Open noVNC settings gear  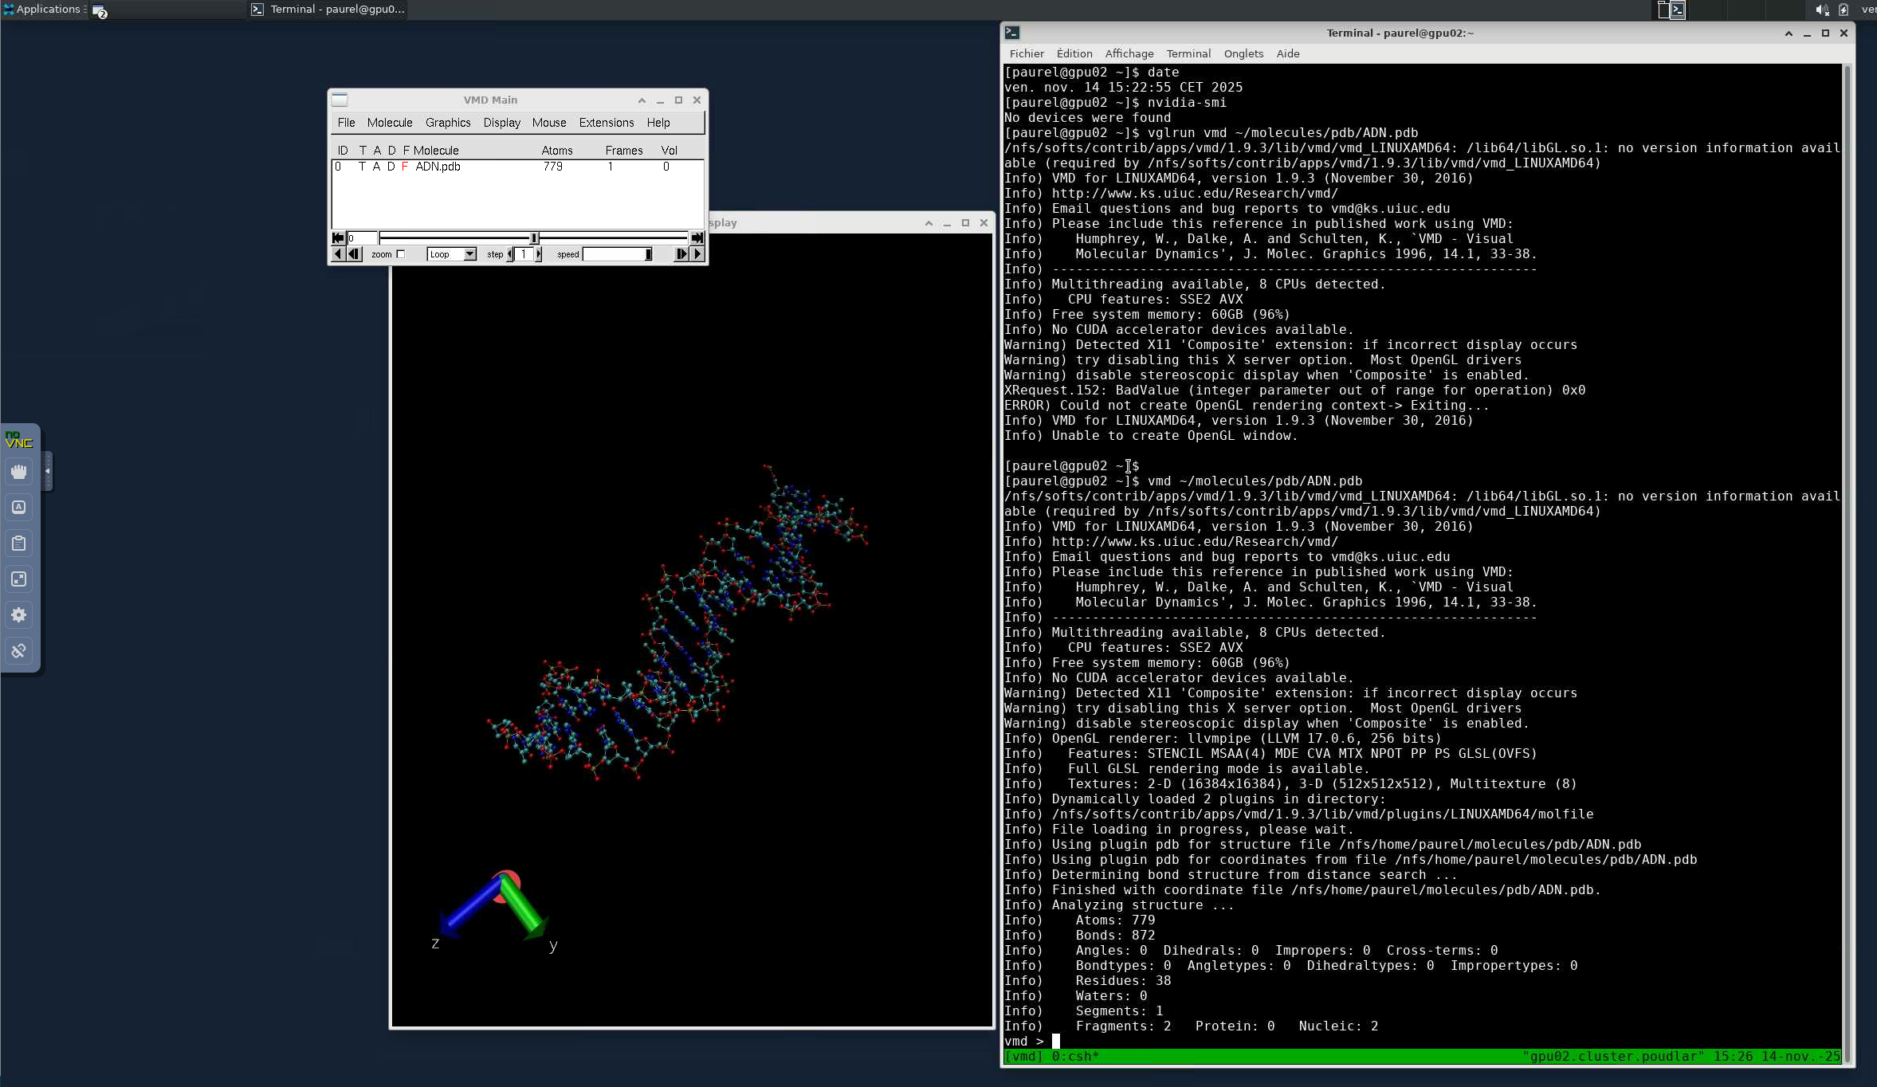(x=19, y=615)
